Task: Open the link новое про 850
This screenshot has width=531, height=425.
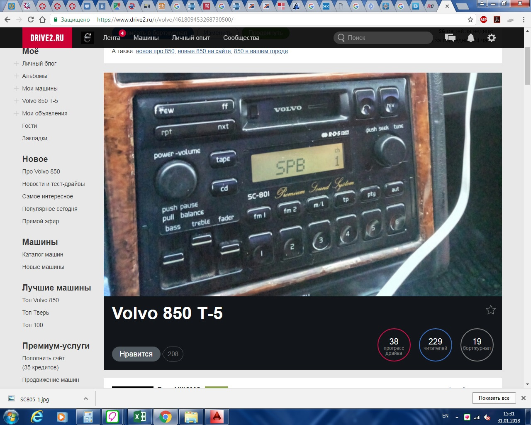Action: click(x=155, y=51)
